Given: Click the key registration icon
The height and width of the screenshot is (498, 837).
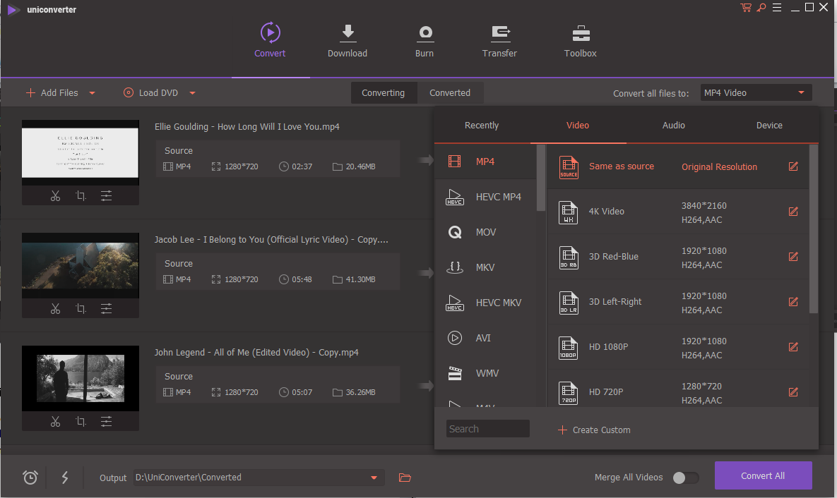Looking at the screenshot, I should (761, 8).
